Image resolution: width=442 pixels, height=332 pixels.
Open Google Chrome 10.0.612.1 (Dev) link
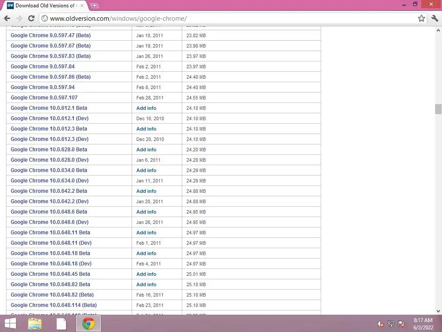tap(50, 118)
